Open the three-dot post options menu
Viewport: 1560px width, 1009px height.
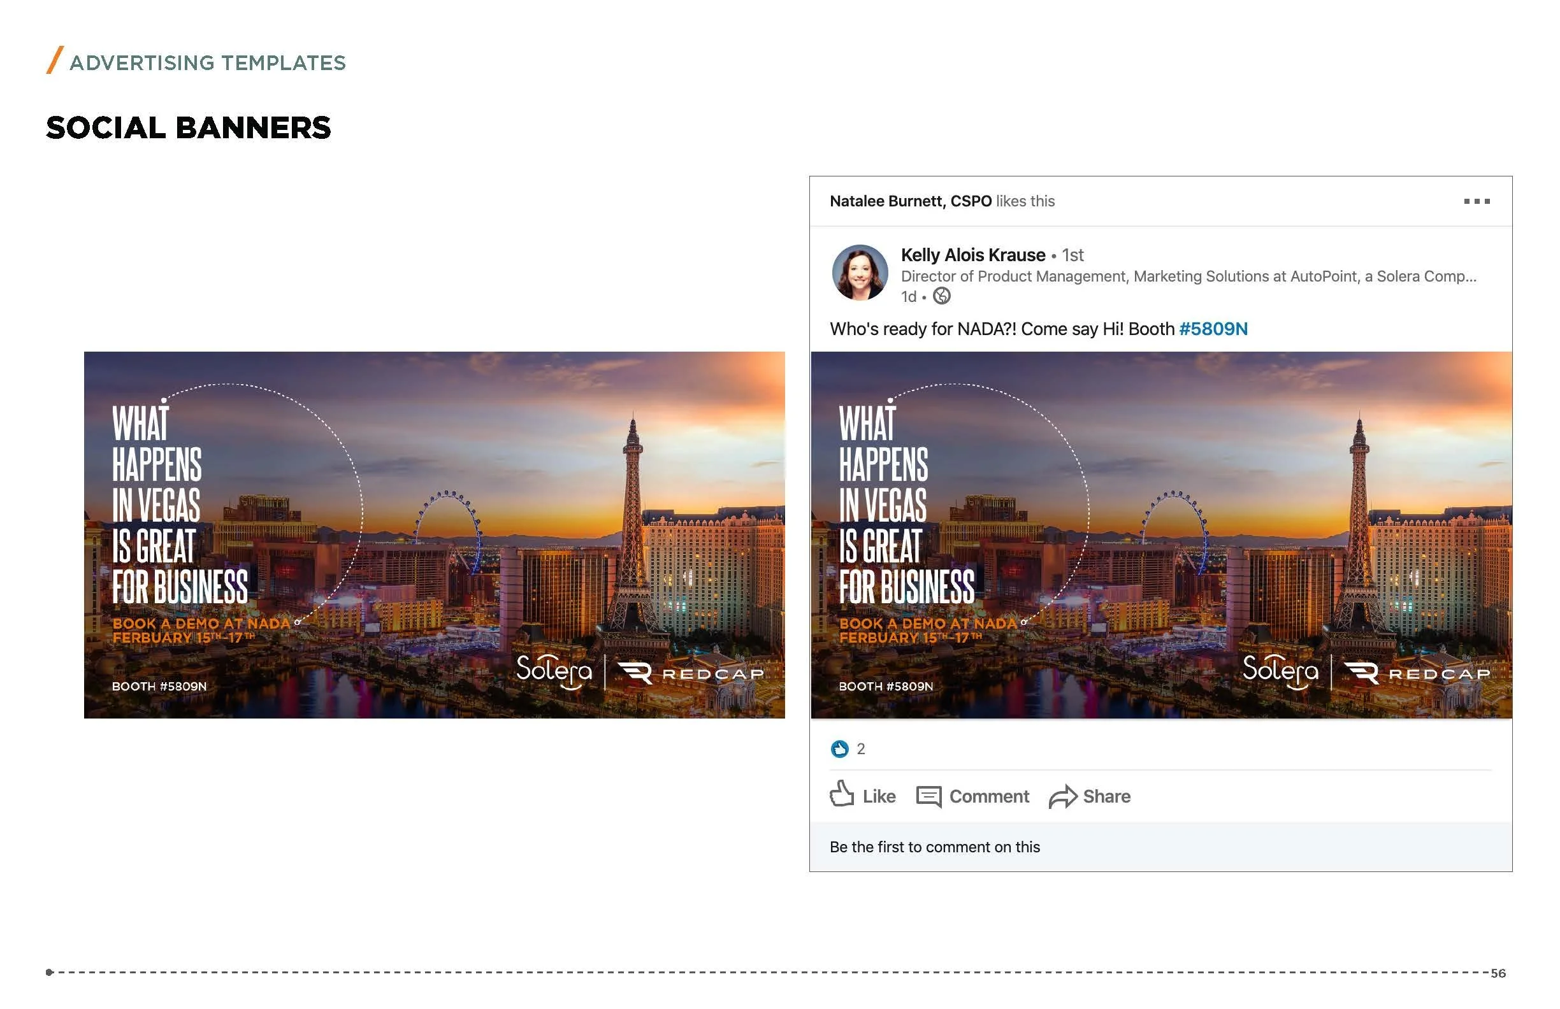pos(1477,201)
